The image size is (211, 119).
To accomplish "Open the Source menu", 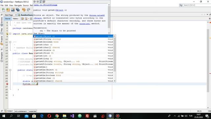I will tap(26, 5).
